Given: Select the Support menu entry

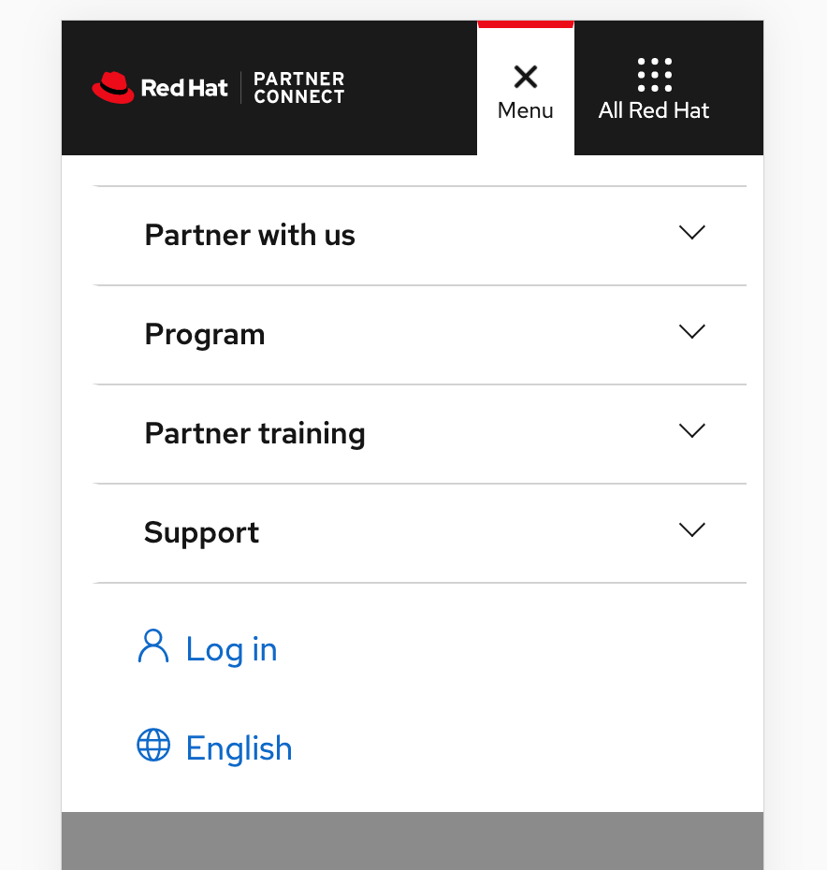Looking at the screenshot, I should point(420,533).
